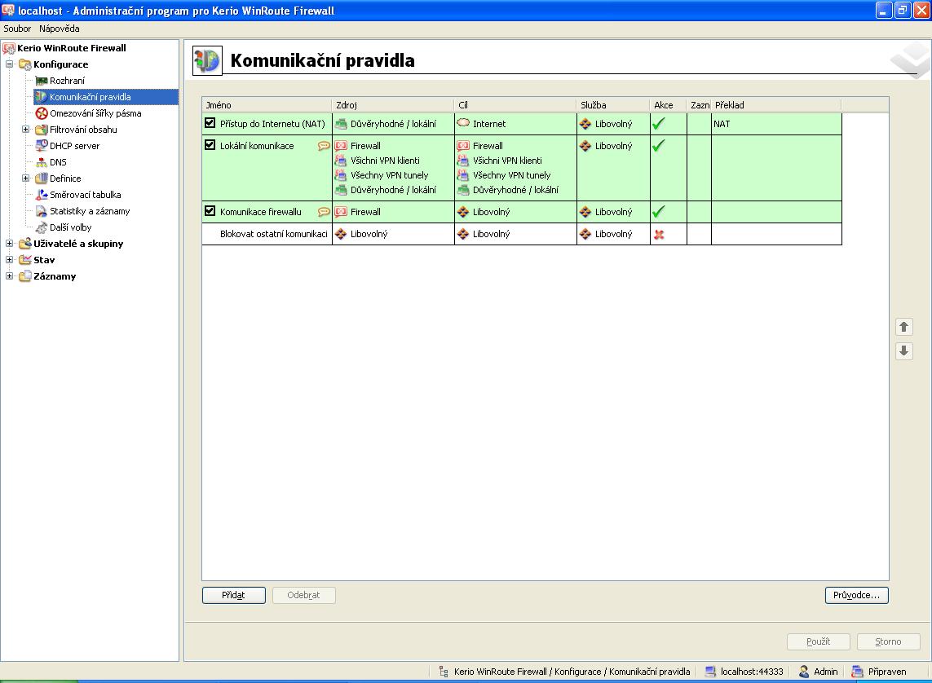Click the Odebrat button
Image resolution: width=932 pixels, height=683 pixels.
[303, 595]
